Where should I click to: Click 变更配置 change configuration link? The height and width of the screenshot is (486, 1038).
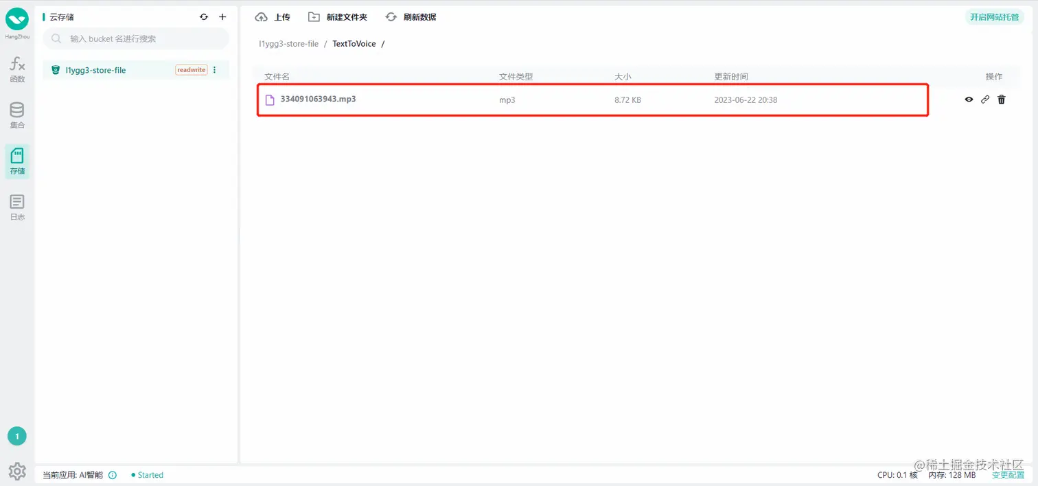coord(1008,475)
